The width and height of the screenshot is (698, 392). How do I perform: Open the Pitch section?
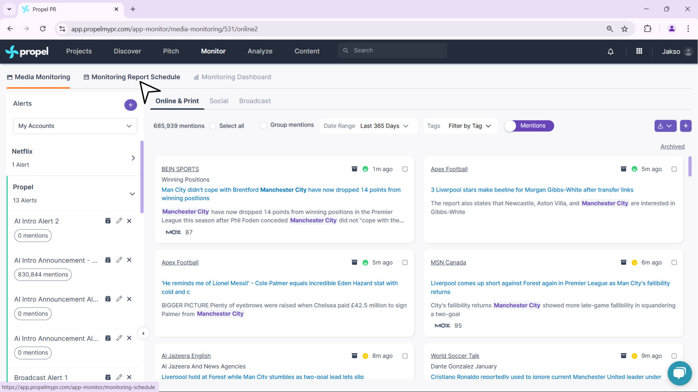tap(171, 52)
